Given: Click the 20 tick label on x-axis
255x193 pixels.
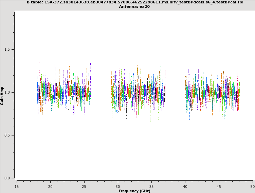Looking at the screenshot, I should point(50,187).
